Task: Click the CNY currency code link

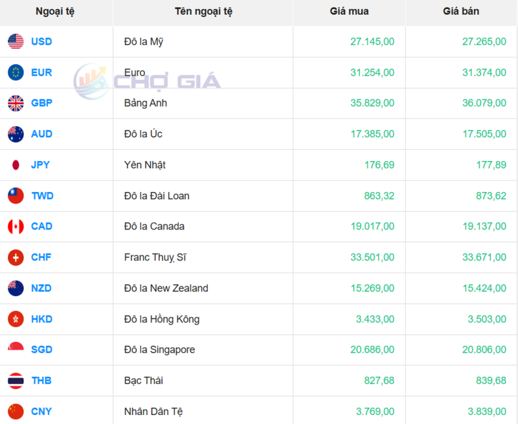Action: point(41,411)
